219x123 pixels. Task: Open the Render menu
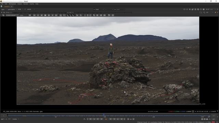click(26, 4)
